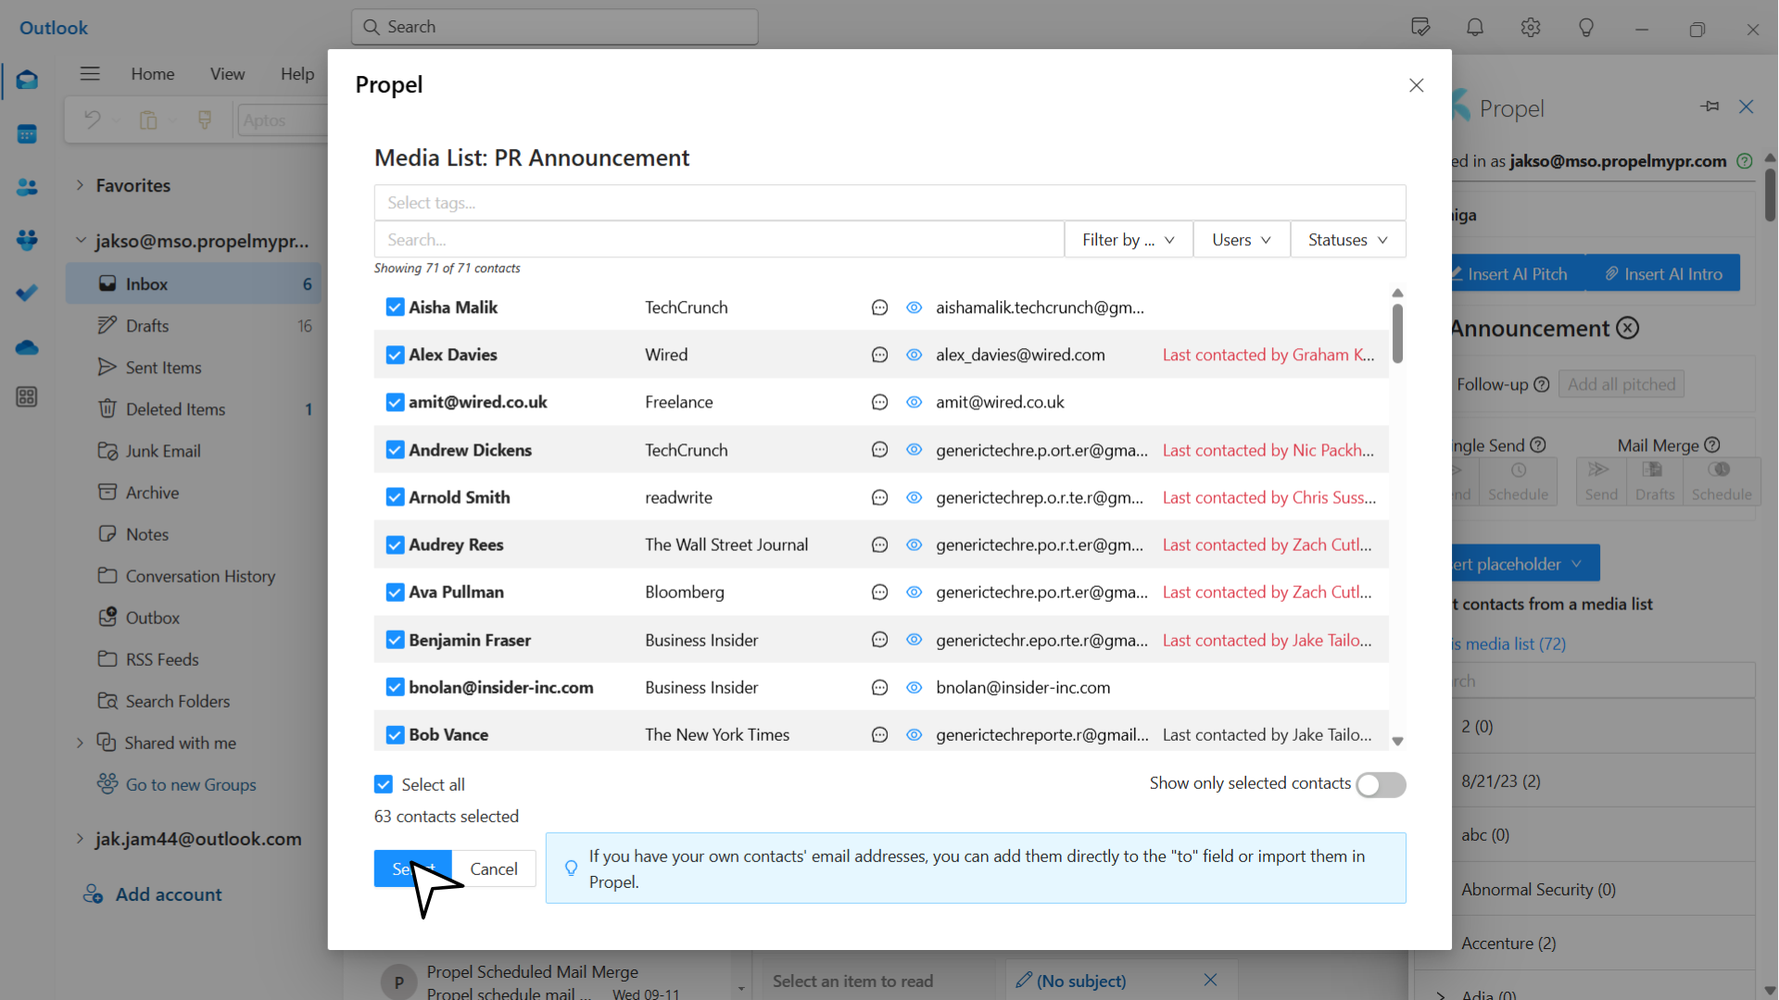The width and height of the screenshot is (1779, 1000).
Task: Toggle the hamburger navigation pane icon
Action: [x=90, y=73]
